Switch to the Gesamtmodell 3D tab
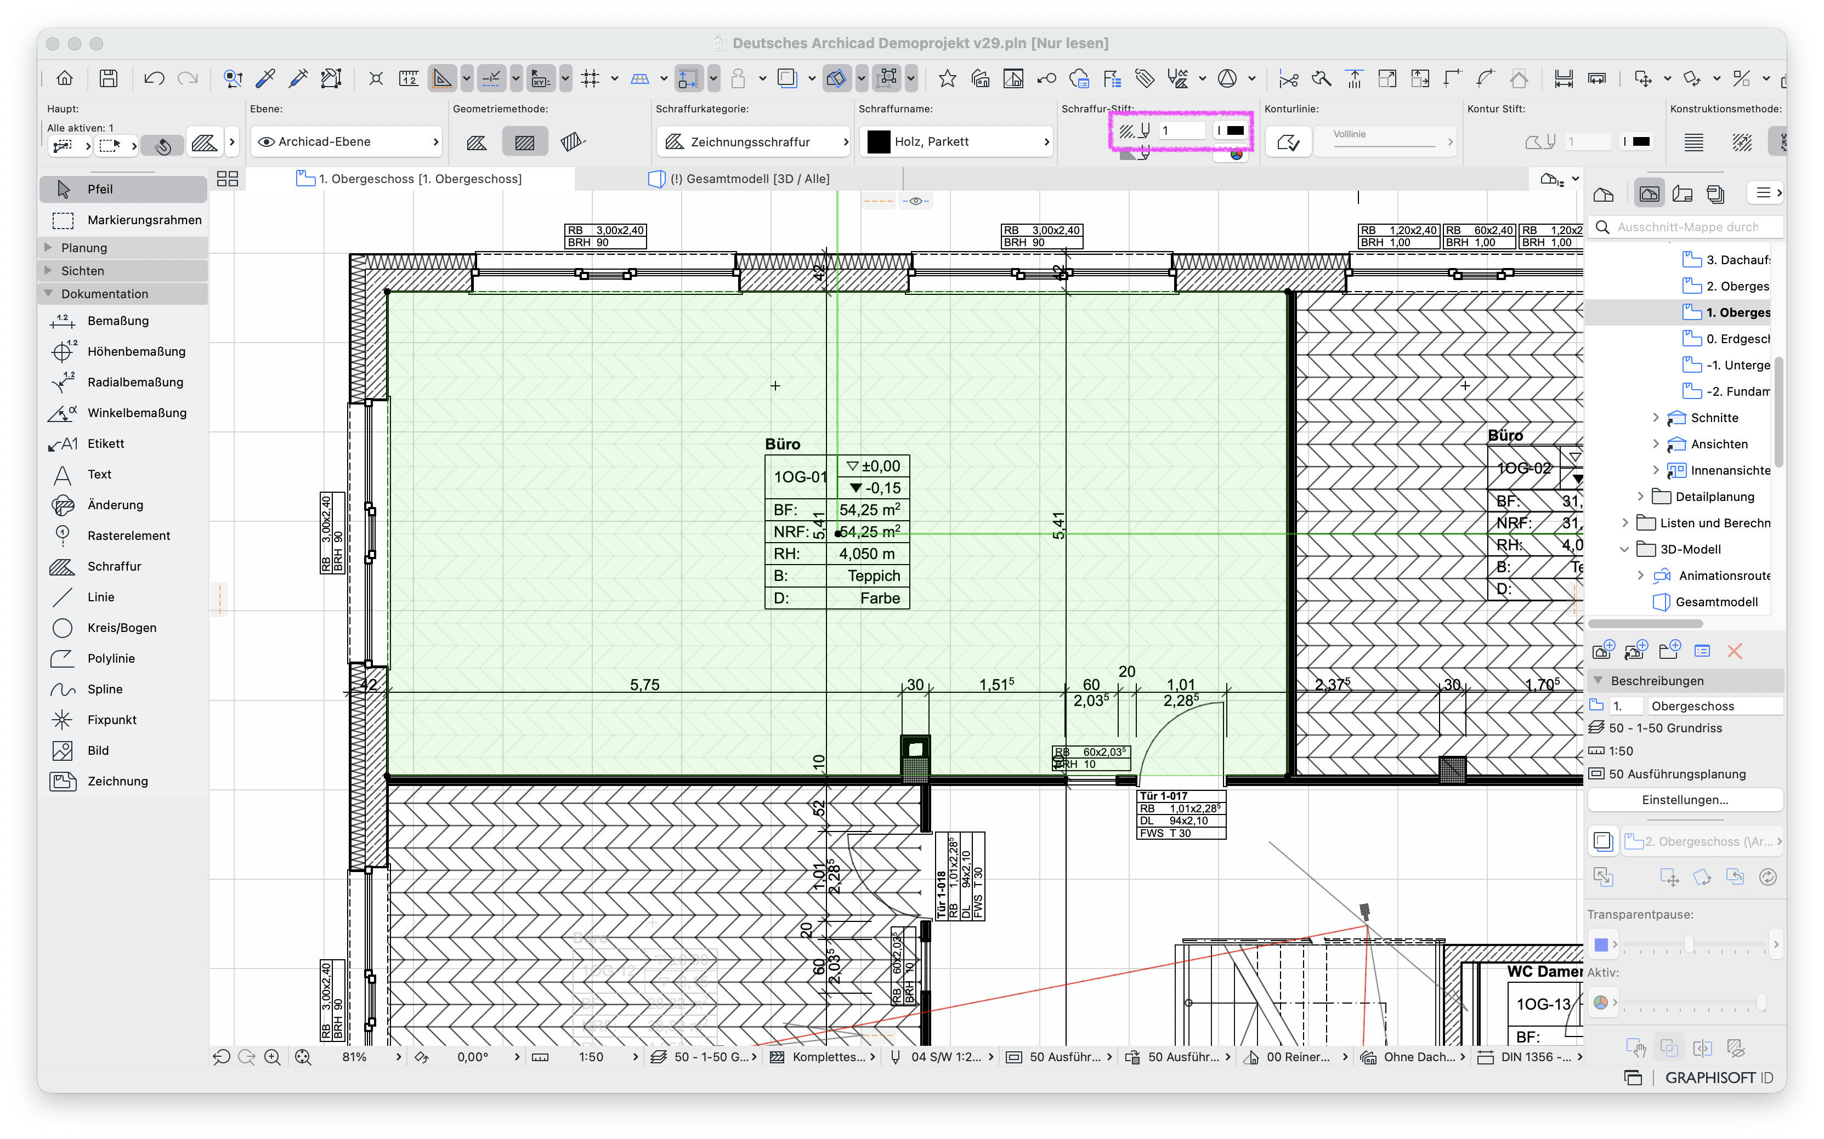Image resolution: width=1824 pixels, height=1139 pixels. pyautogui.click(x=739, y=179)
